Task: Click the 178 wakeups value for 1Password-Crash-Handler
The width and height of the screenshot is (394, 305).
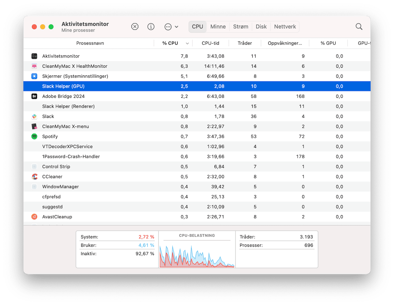Action: point(300,157)
